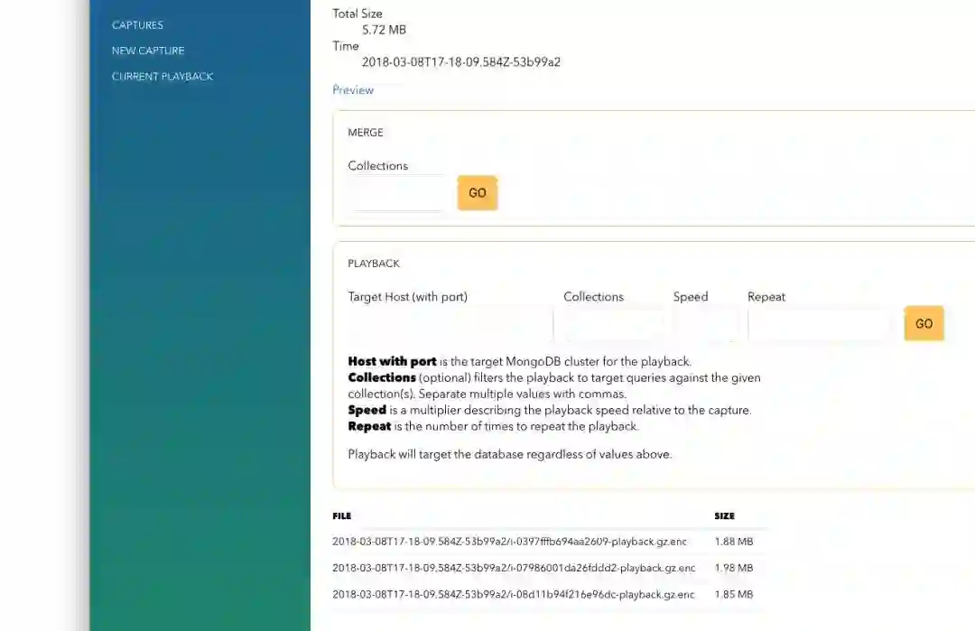
Task: Select the i-08d11b94f216e96dc playback file row
Action: tap(549, 594)
